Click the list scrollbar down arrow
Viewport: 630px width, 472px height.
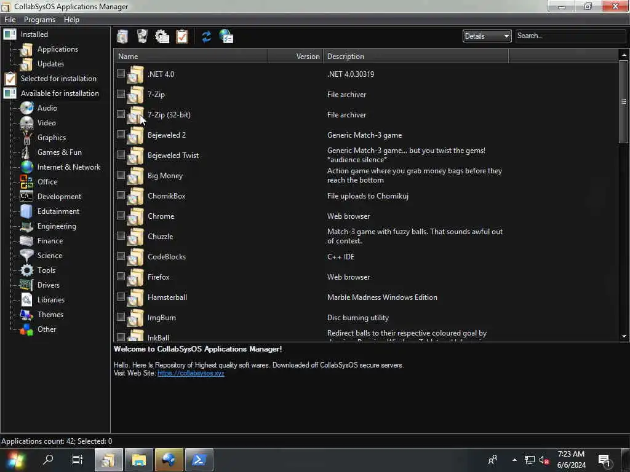[x=624, y=336]
